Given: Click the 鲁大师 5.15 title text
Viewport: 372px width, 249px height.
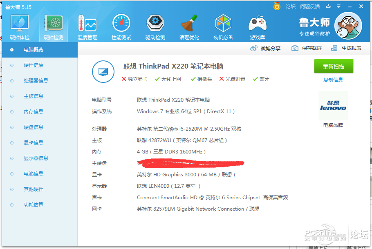Looking at the screenshot, I should coord(18,7).
